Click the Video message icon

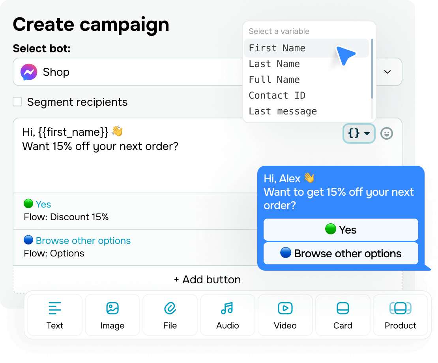tap(285, 314)
